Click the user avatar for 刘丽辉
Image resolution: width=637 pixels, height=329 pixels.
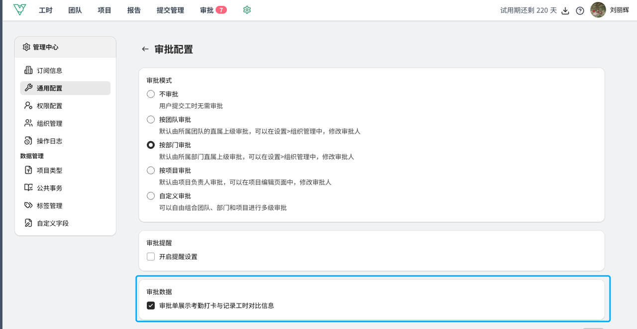[598, 10]
